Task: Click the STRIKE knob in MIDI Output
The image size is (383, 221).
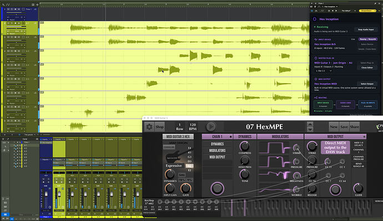Action: point(312,146)
